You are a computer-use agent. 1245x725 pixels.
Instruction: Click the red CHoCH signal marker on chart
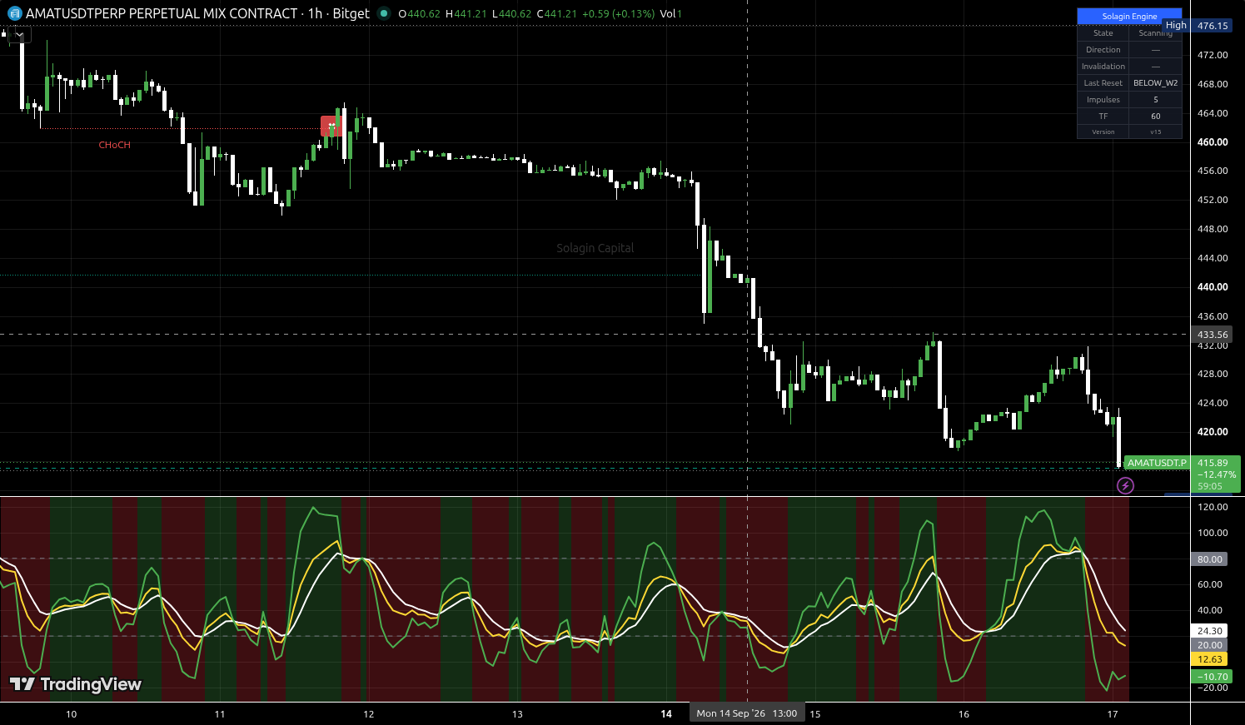pyautogui.click(x=331, y=127)
